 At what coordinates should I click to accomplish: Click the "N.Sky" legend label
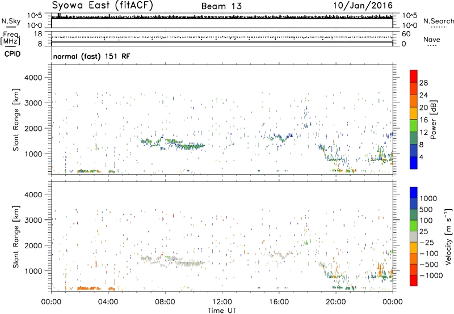click(x=11, y=21)
